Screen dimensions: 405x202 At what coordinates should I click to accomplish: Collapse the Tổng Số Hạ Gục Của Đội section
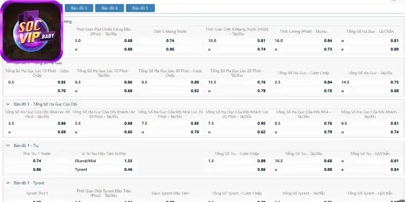pyautogui.click(x=8, y=104)
